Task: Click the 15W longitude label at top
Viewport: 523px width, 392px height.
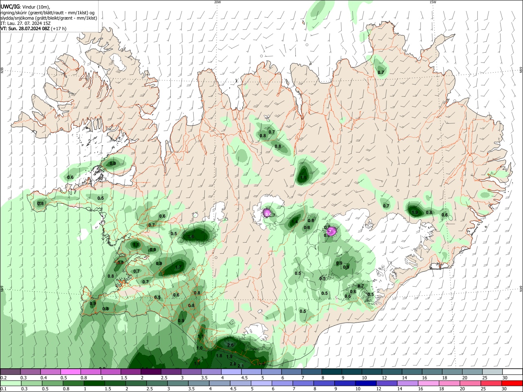Action: click(x=432, y=2)
